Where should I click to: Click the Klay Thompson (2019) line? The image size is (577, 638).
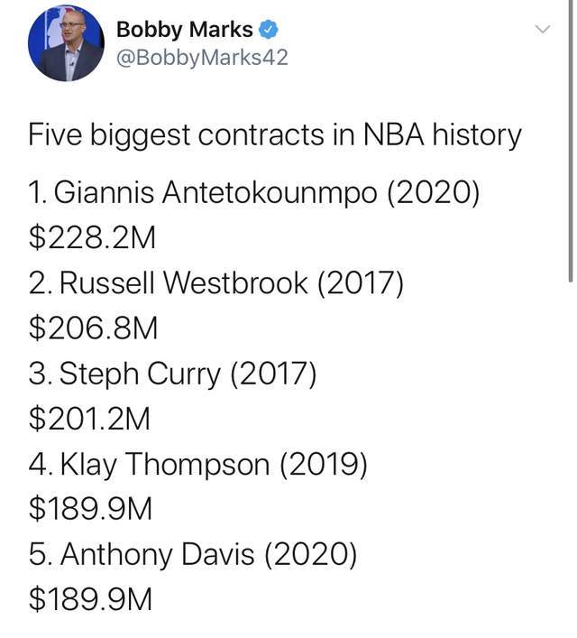198,464
